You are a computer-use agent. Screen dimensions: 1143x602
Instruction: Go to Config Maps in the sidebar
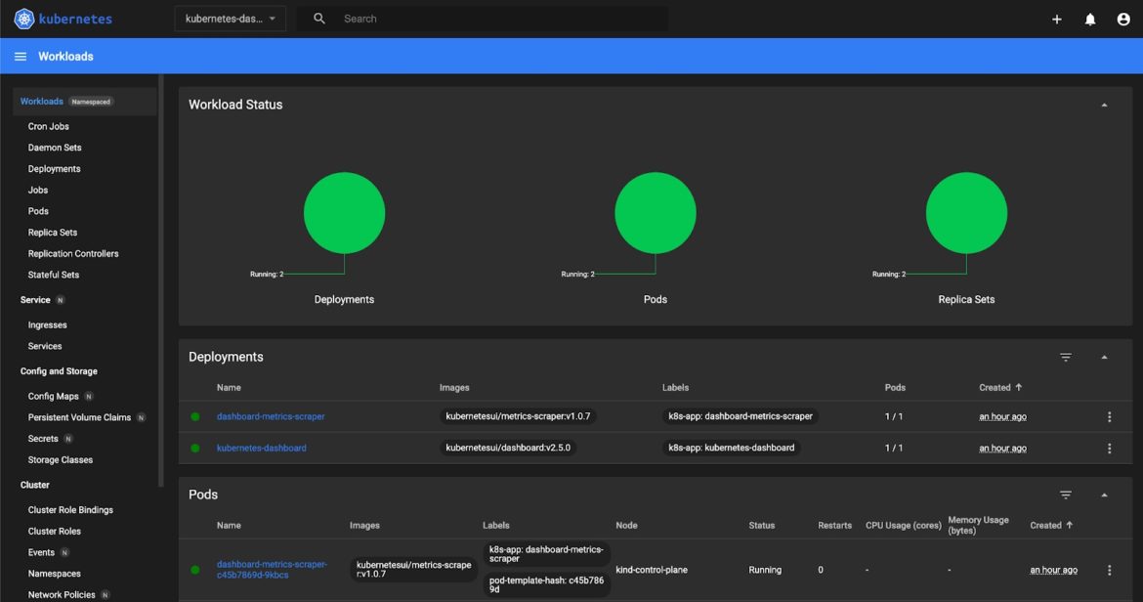(x=53, y=397)
